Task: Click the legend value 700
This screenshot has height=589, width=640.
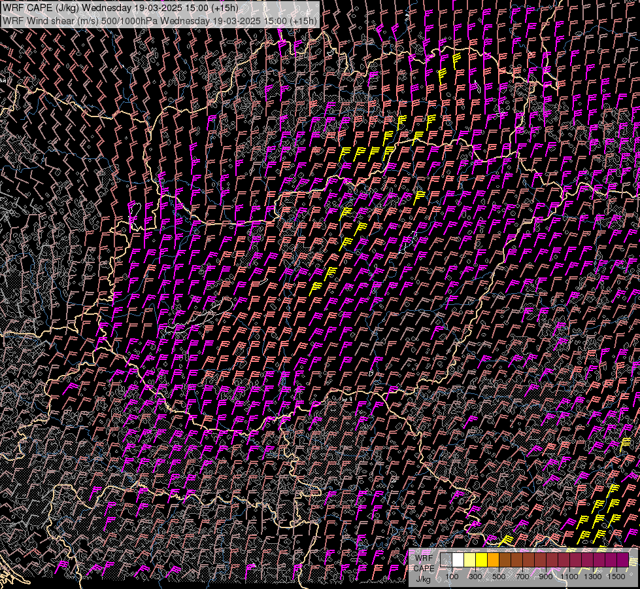Action: [x=522, y=577]
